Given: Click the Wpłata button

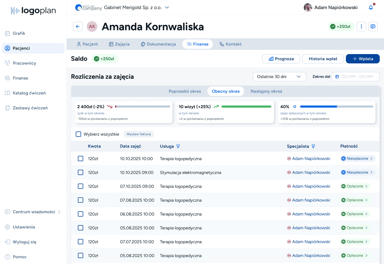Looking at the screenshot, I should coord(362,59).
